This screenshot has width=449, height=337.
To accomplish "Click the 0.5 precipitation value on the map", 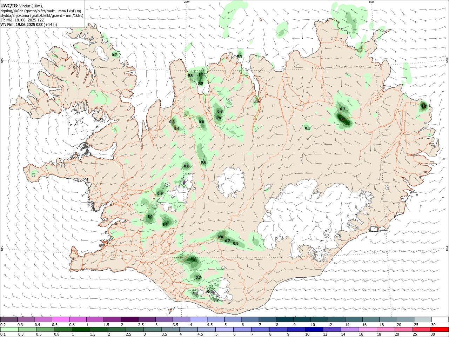I will tap(308, 128).
